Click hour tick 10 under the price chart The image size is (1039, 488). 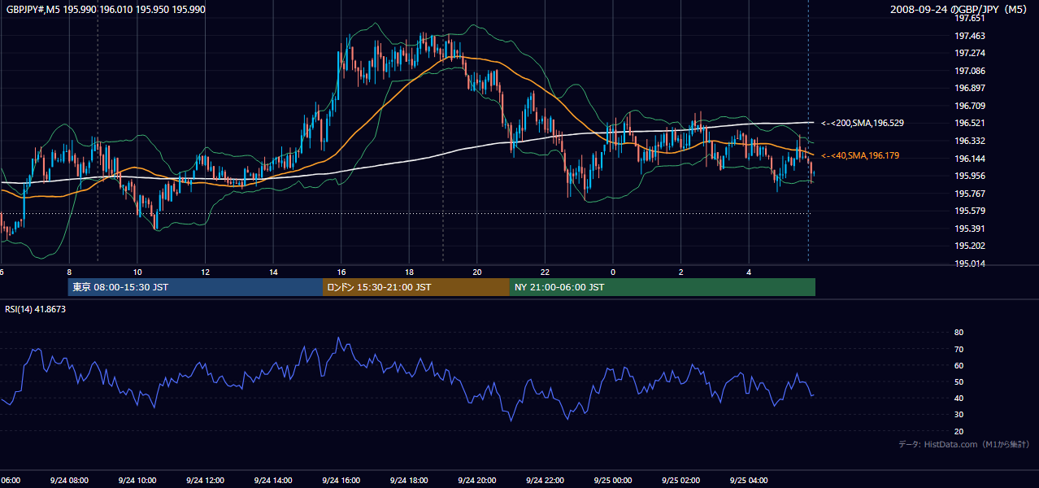point(137,272)
